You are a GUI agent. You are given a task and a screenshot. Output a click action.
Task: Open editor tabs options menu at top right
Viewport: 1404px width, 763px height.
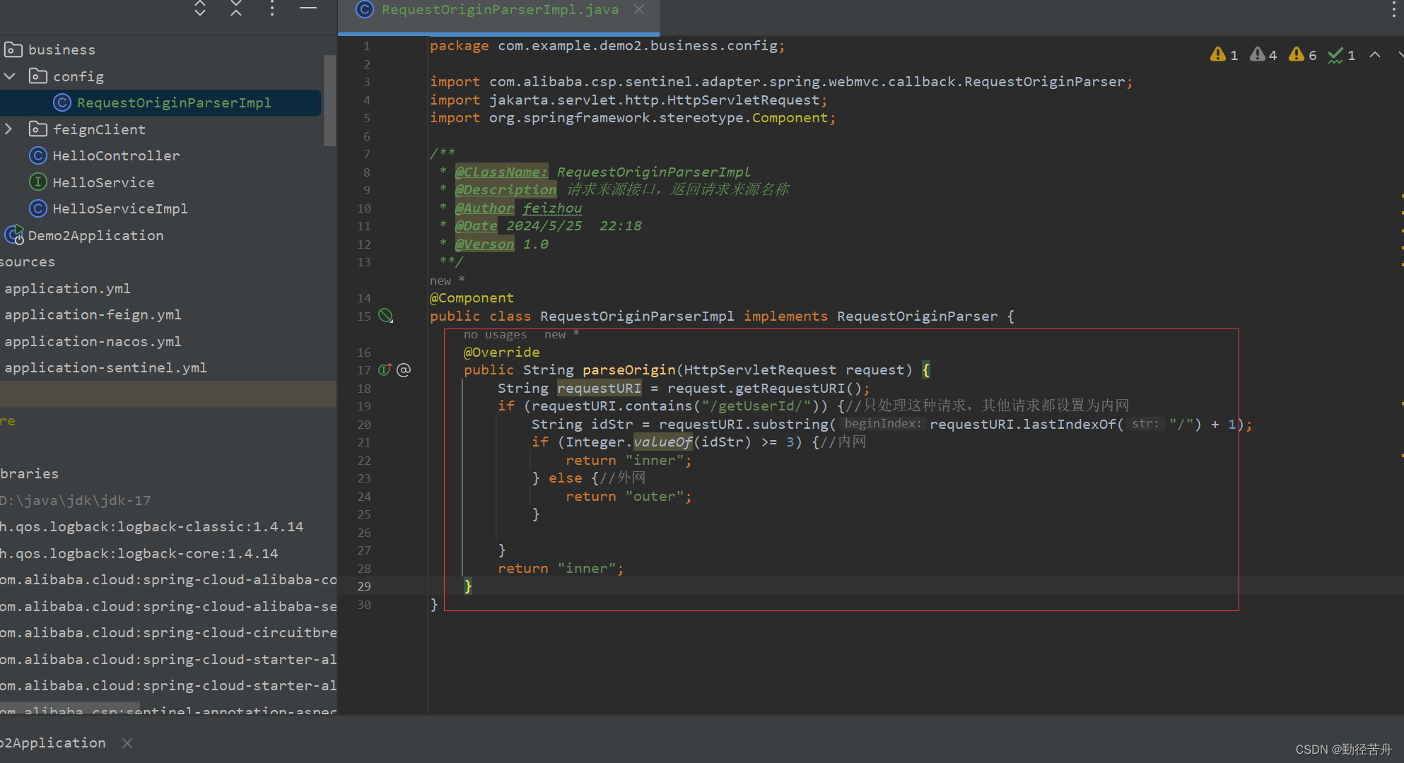(1394, 9)
